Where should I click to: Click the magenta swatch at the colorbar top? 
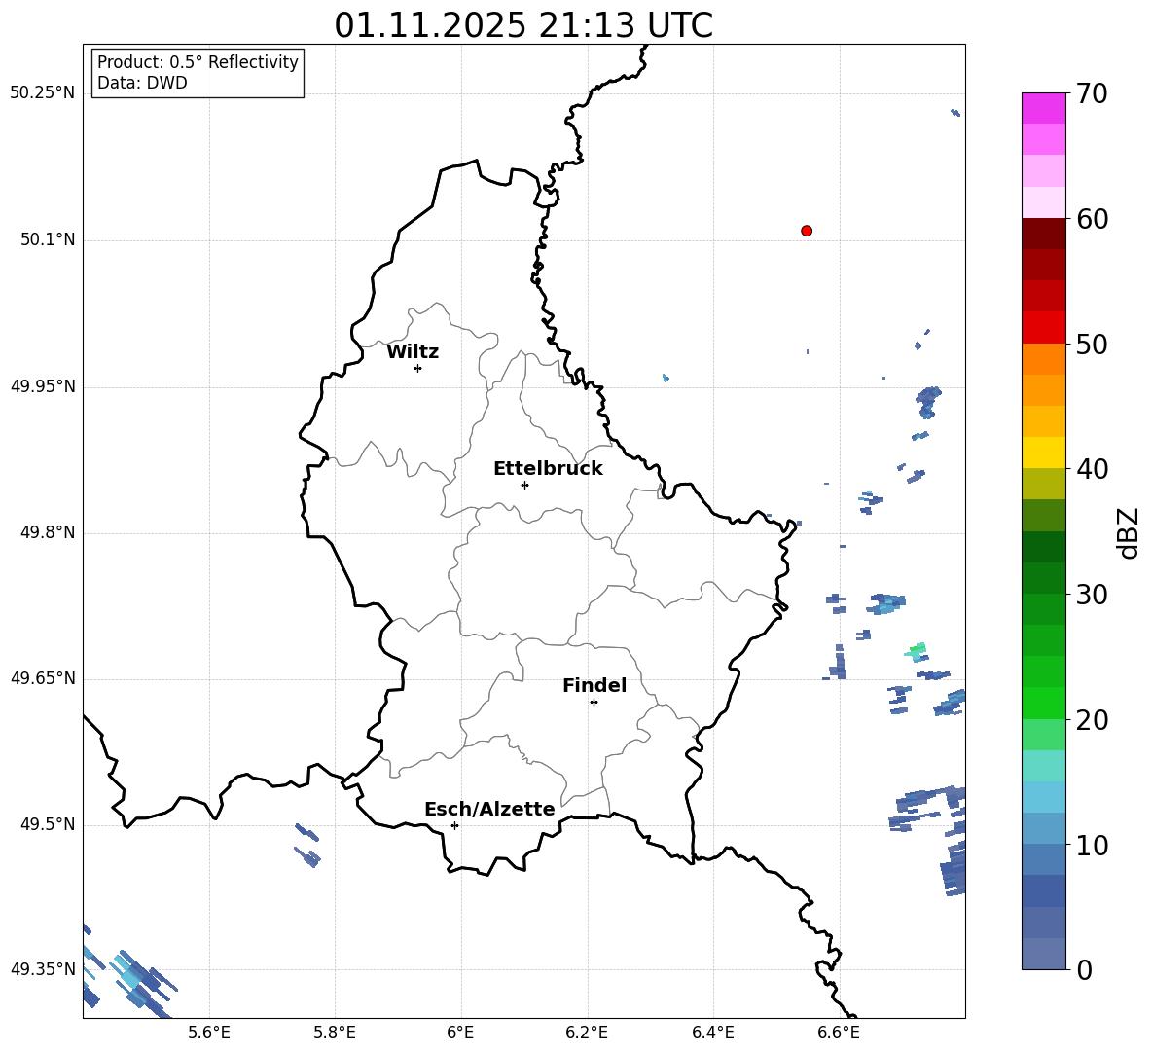click(1044, 108)
